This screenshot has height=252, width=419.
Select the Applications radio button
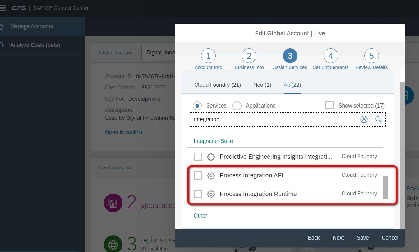237,106
